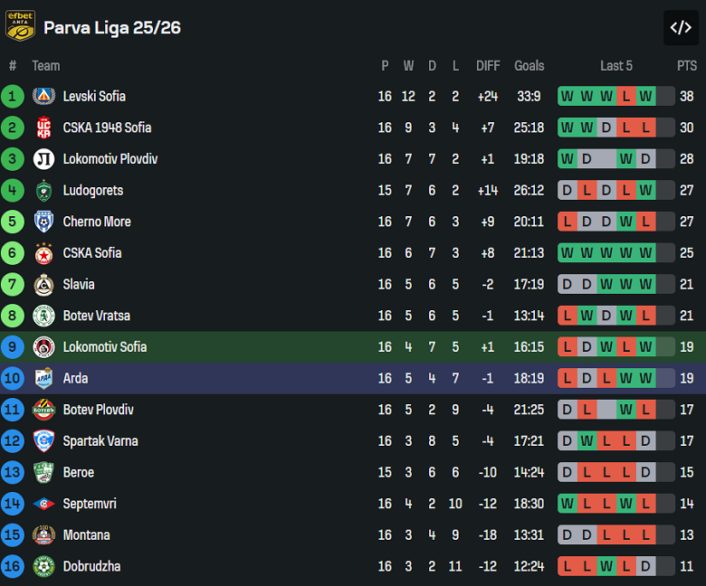Open the Slavia team link

(x=79, y=284)
